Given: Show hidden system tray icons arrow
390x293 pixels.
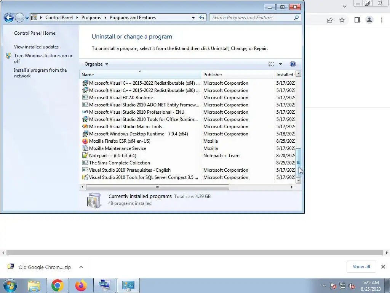Looking at the screenshot, I should tap(324, 286).
